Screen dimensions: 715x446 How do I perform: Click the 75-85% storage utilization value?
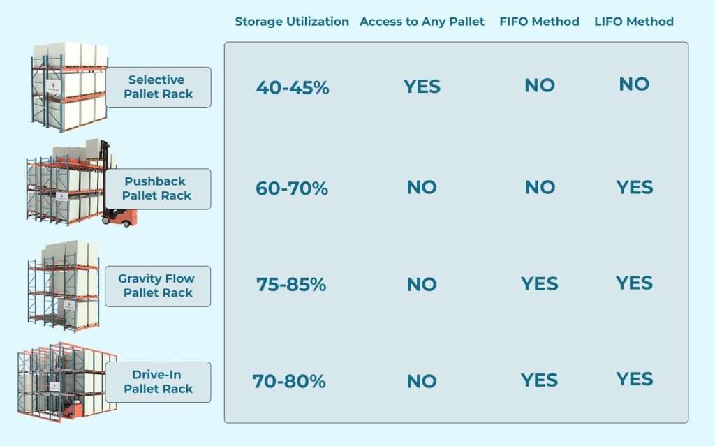coord(292,285)
